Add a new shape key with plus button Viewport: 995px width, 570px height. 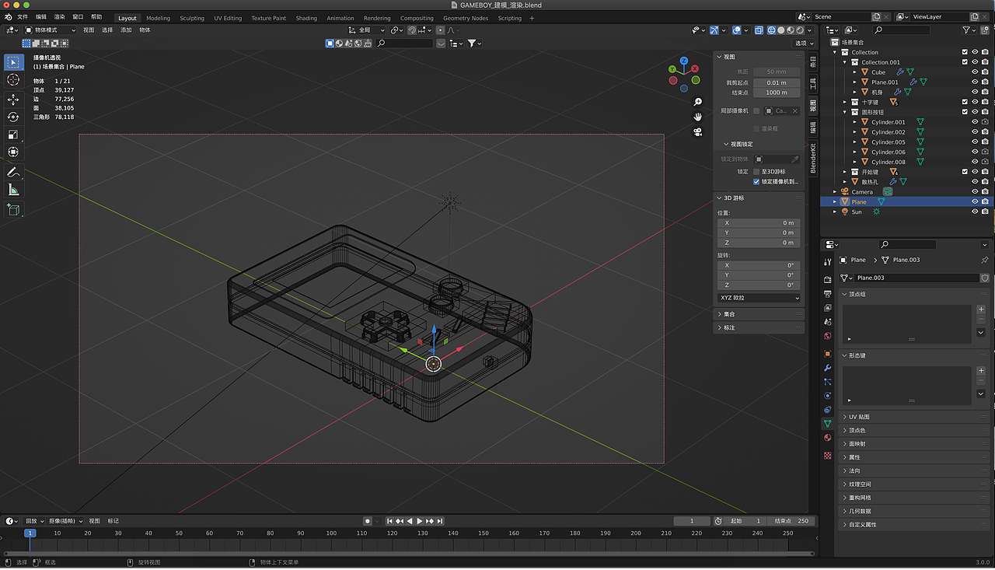coord(981,370)
